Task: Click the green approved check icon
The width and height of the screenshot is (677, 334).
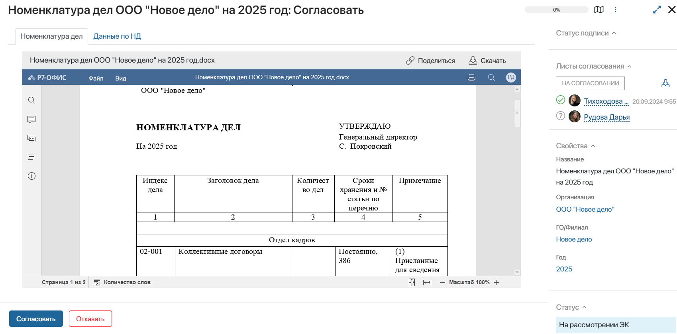Action: 561,100
